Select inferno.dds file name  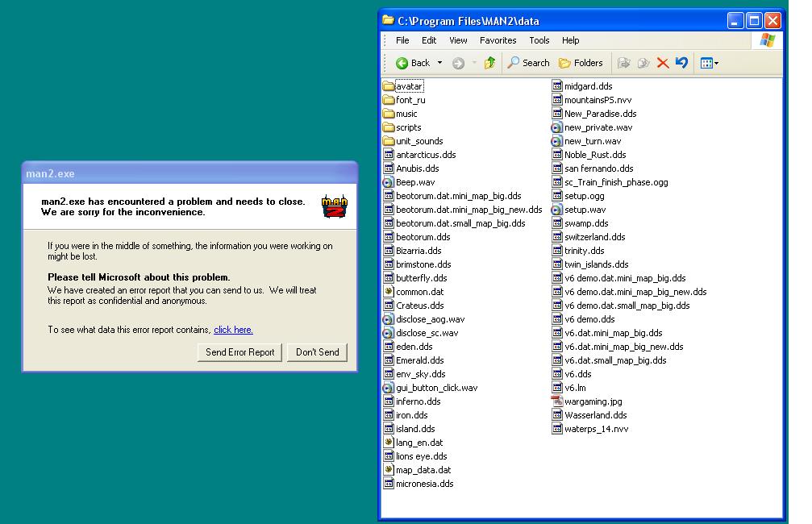[x=418, y=401]
